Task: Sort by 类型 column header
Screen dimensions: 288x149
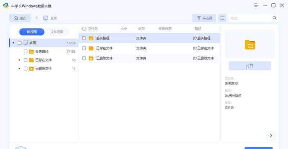Action: coord(141,29)
